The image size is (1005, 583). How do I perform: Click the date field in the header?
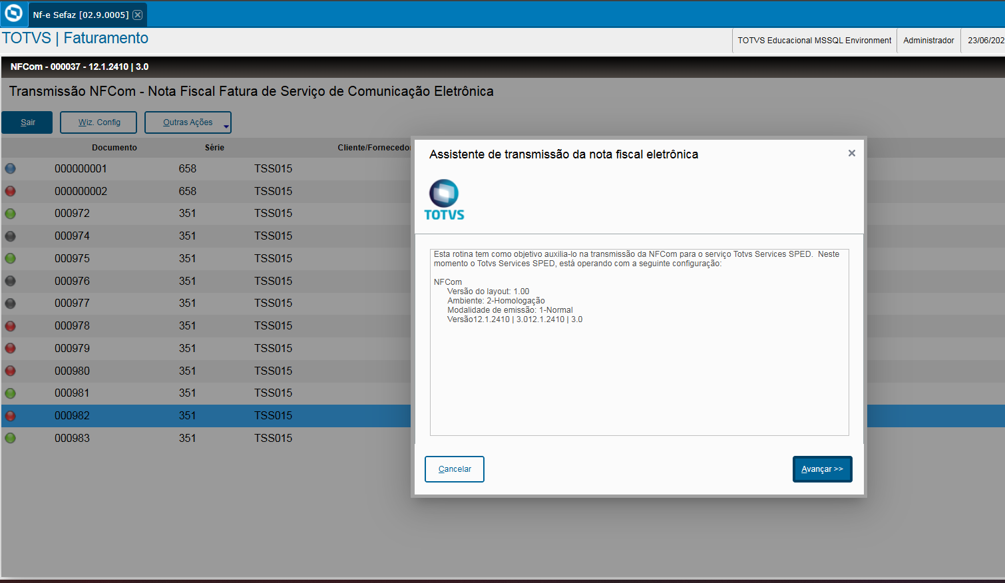click(x=986, y=41)
